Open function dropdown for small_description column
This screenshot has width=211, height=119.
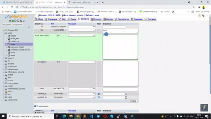(82, 35)
